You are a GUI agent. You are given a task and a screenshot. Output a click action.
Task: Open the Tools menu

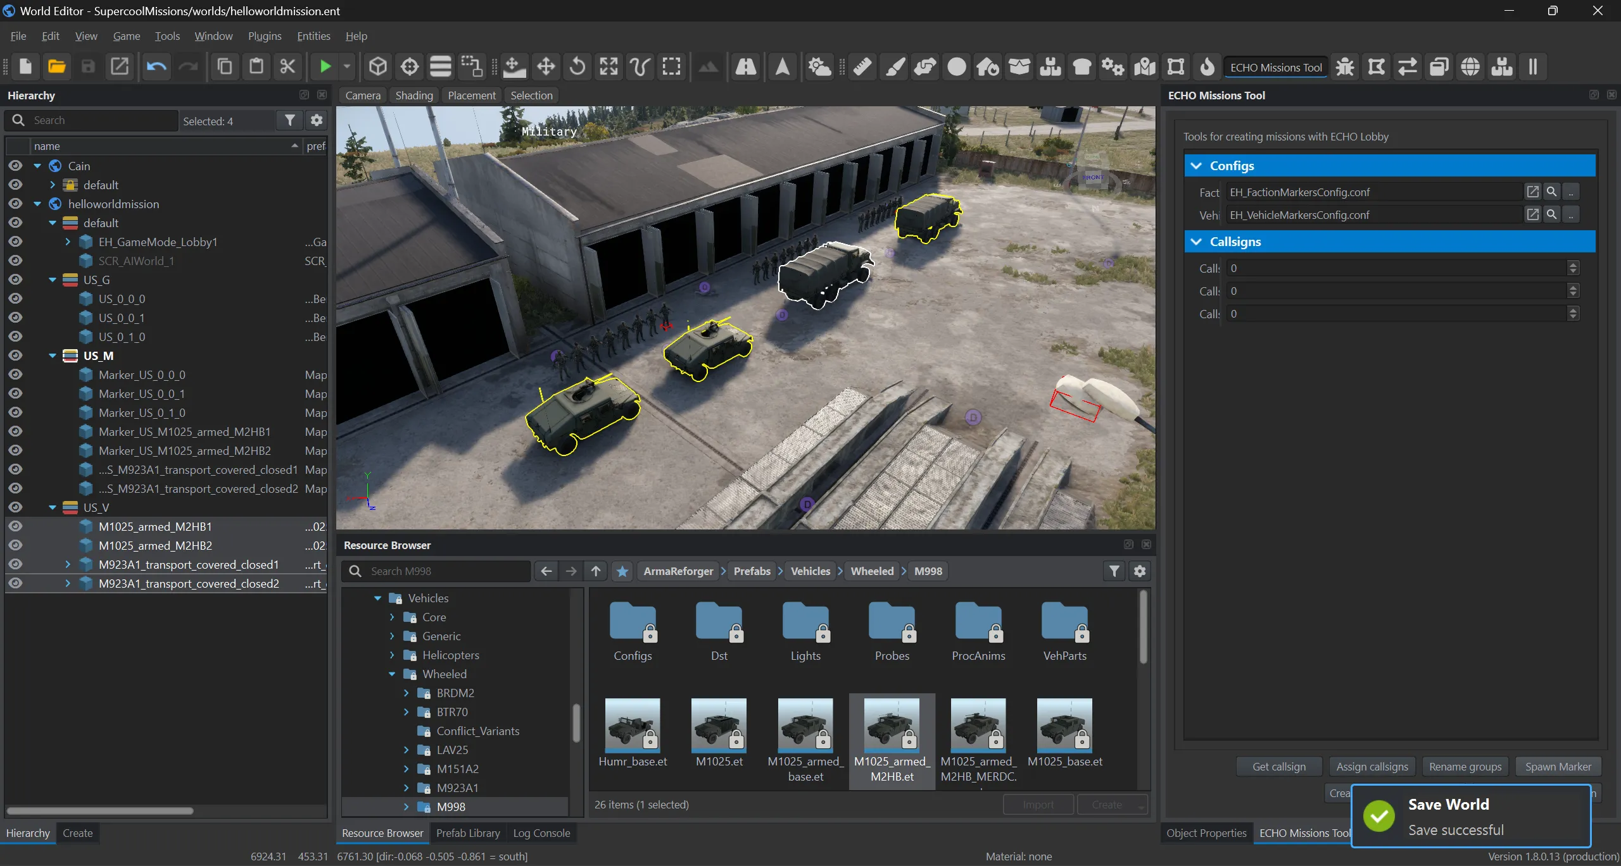tap(167, 36)
